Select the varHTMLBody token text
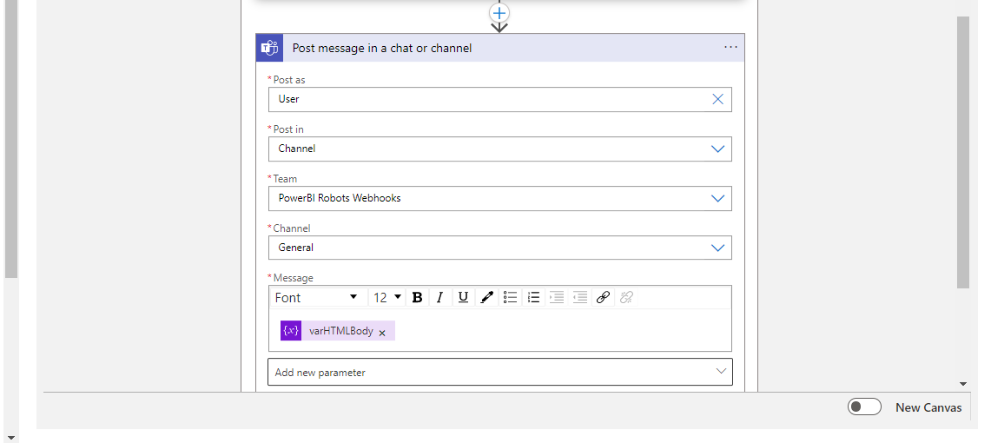Viewport: 991px width, 443px height. tap(340, 330)
